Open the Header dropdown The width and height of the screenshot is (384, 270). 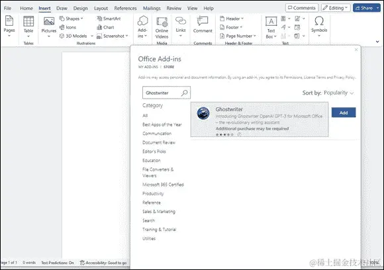coord(232,19)
